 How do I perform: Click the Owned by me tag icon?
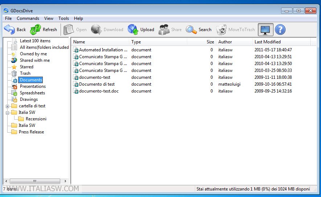[x=14, y=54]
